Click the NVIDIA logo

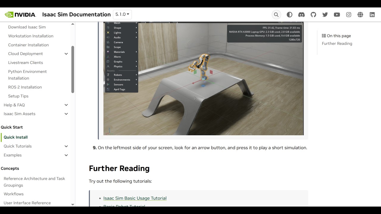(20, 15)
